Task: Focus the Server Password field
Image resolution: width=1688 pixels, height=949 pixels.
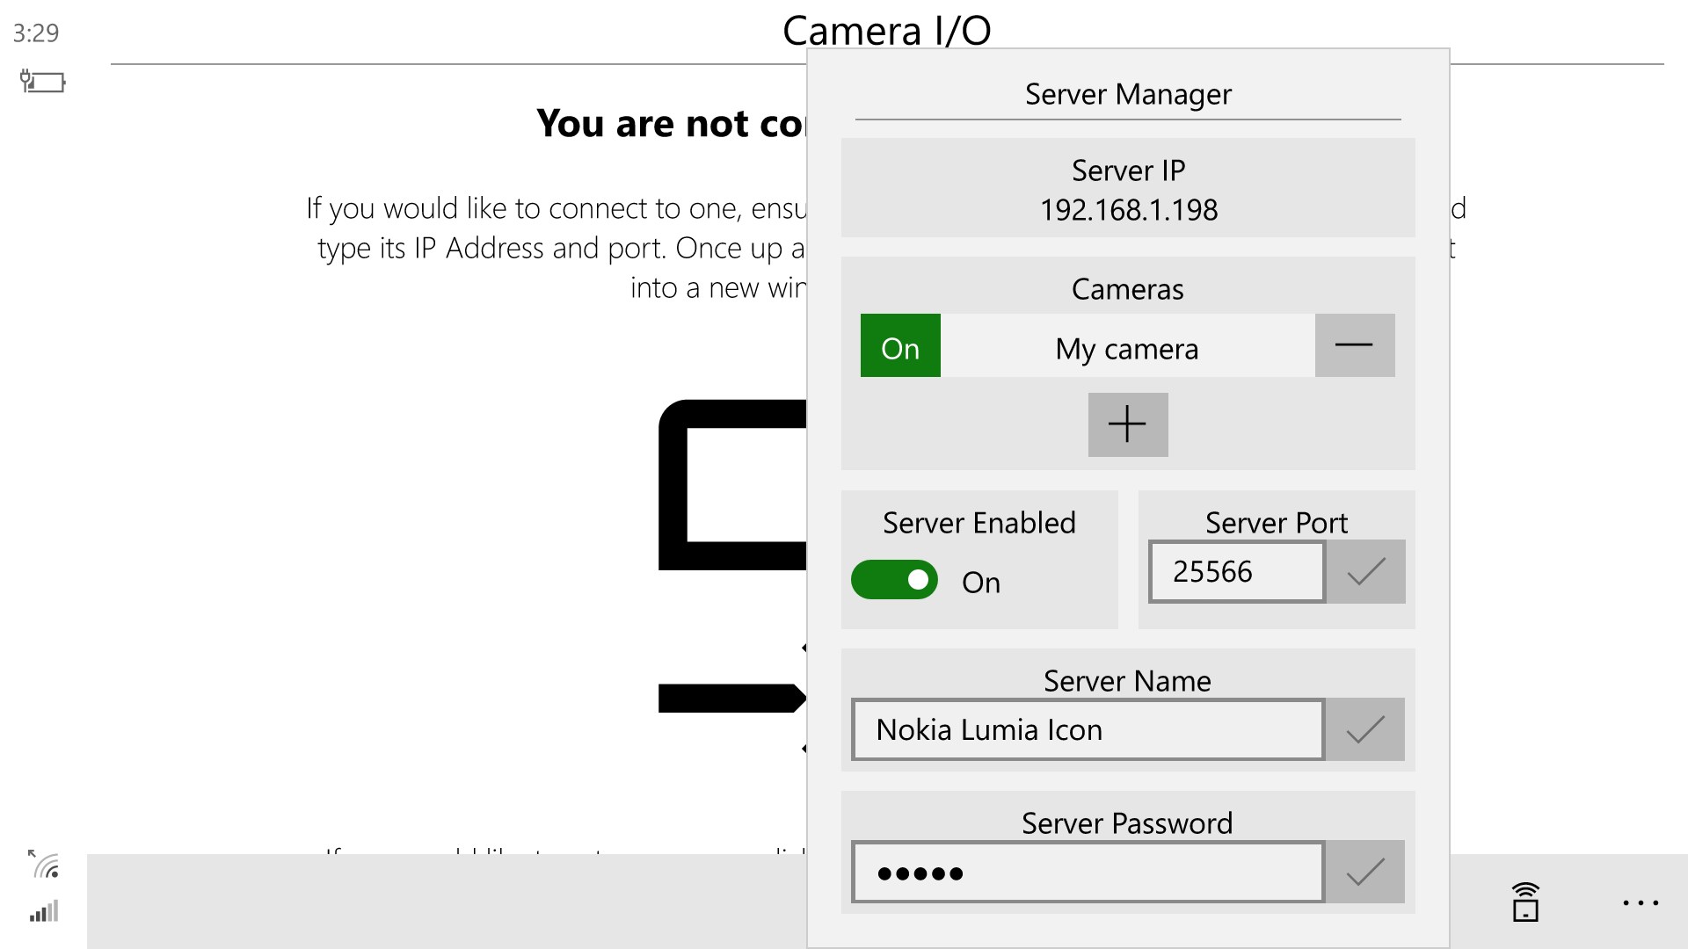Action: click(x=1088, y=872)
